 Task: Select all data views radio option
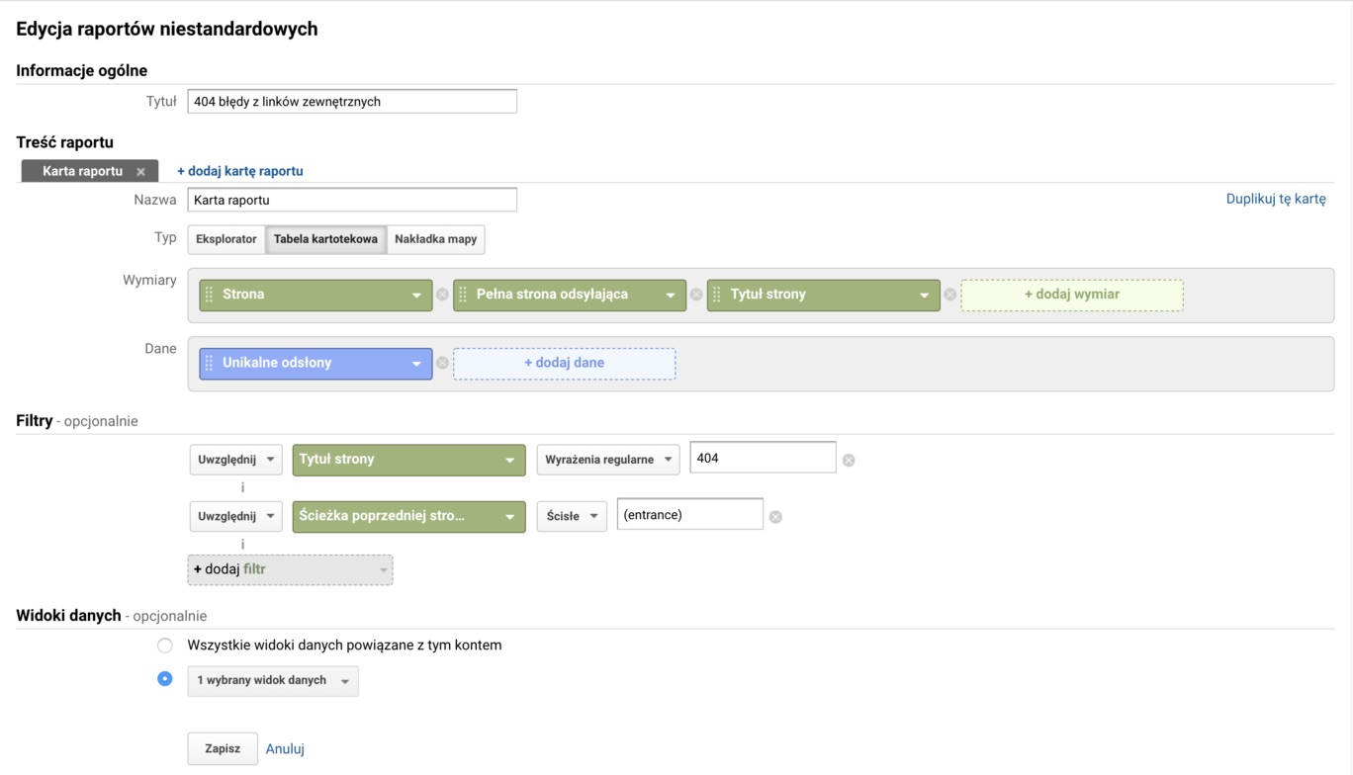(x=165, y=646)
